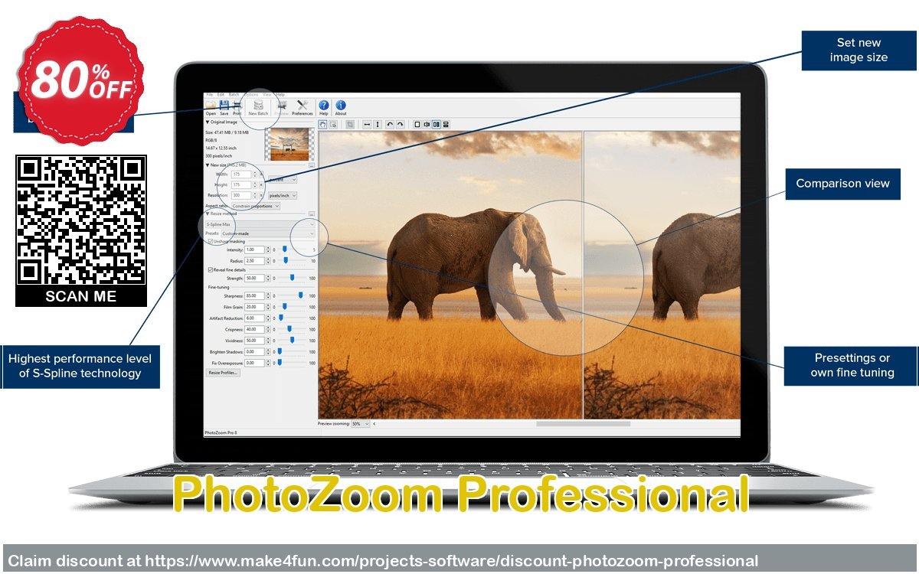Collapse the Resize method section

click(x=207, y=214)
